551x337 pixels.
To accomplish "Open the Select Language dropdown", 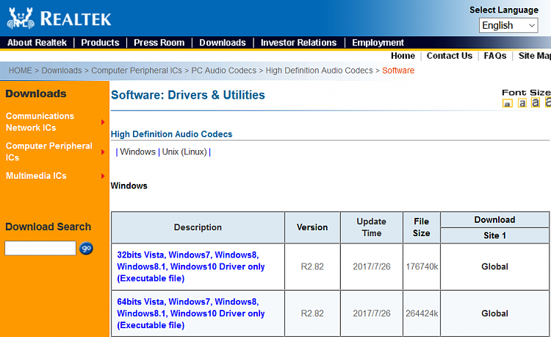I will click(x=508, y=26).
